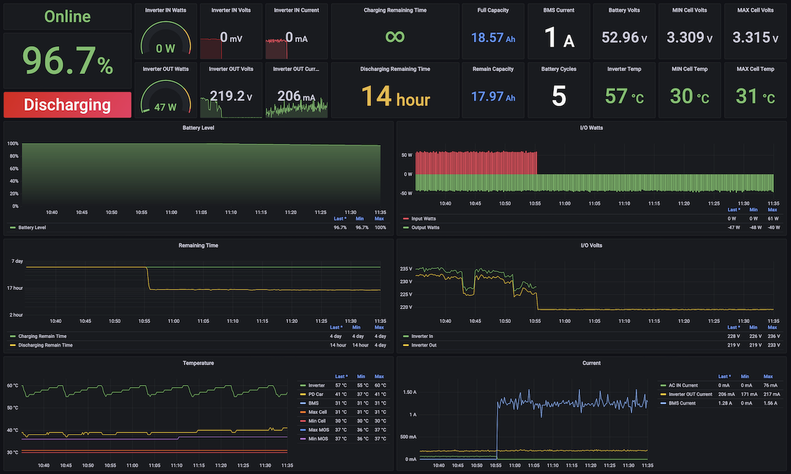
Task: Open the Remaining Time panel title menu
Action: coord(198,245)
